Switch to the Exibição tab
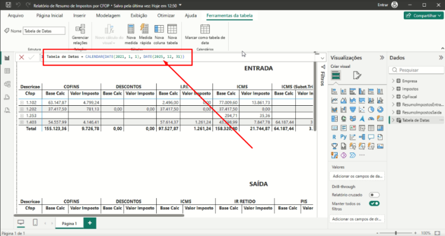This screenshot has height=236, width=445. tap(139, 16)
